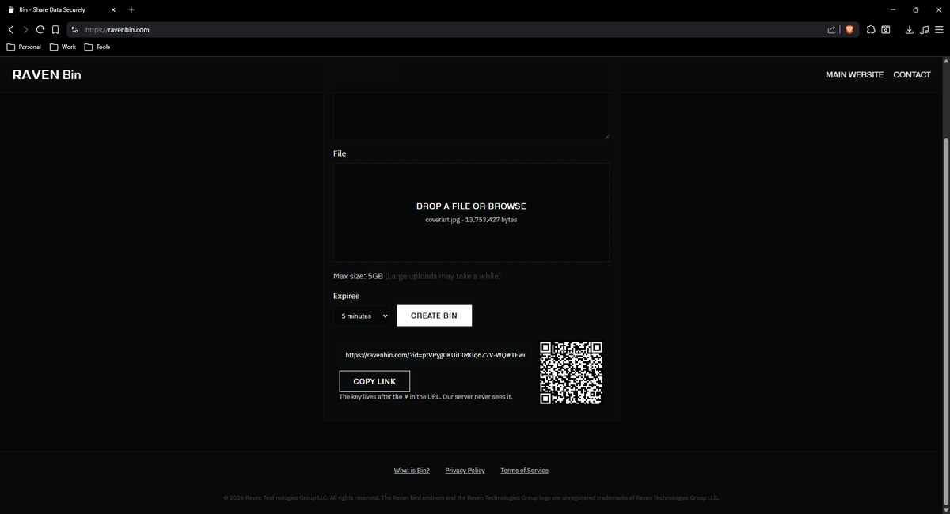Open the Terms of Service link
The width and height of the screenshot is (950, 514).
pyautogui.click(x=524, y=471)
